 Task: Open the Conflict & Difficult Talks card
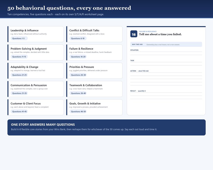click(94, 34)
